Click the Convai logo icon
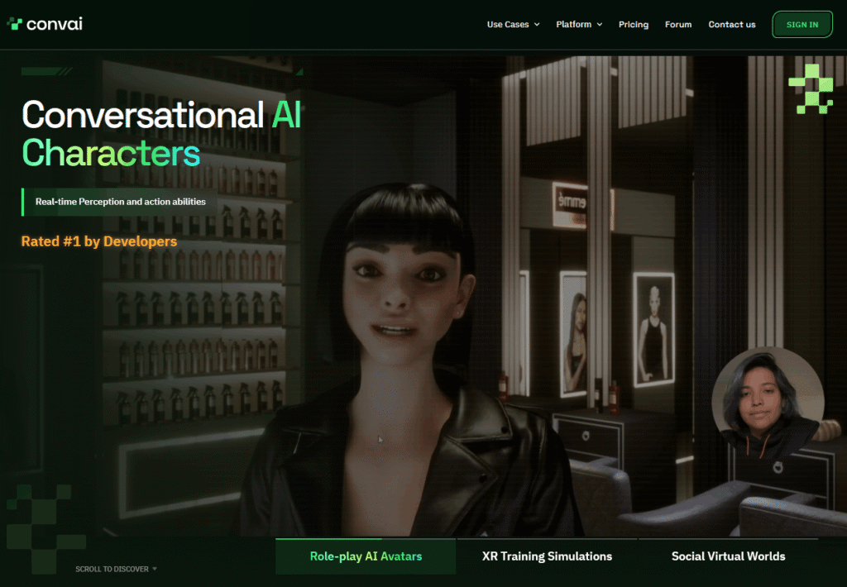The width and height of the screenshot is (847, 587). [15, 24]
